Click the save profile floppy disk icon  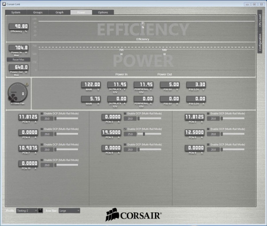[x=41, y=210]
